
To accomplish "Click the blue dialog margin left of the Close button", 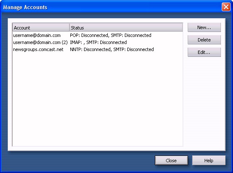I will tap(80, 161).
